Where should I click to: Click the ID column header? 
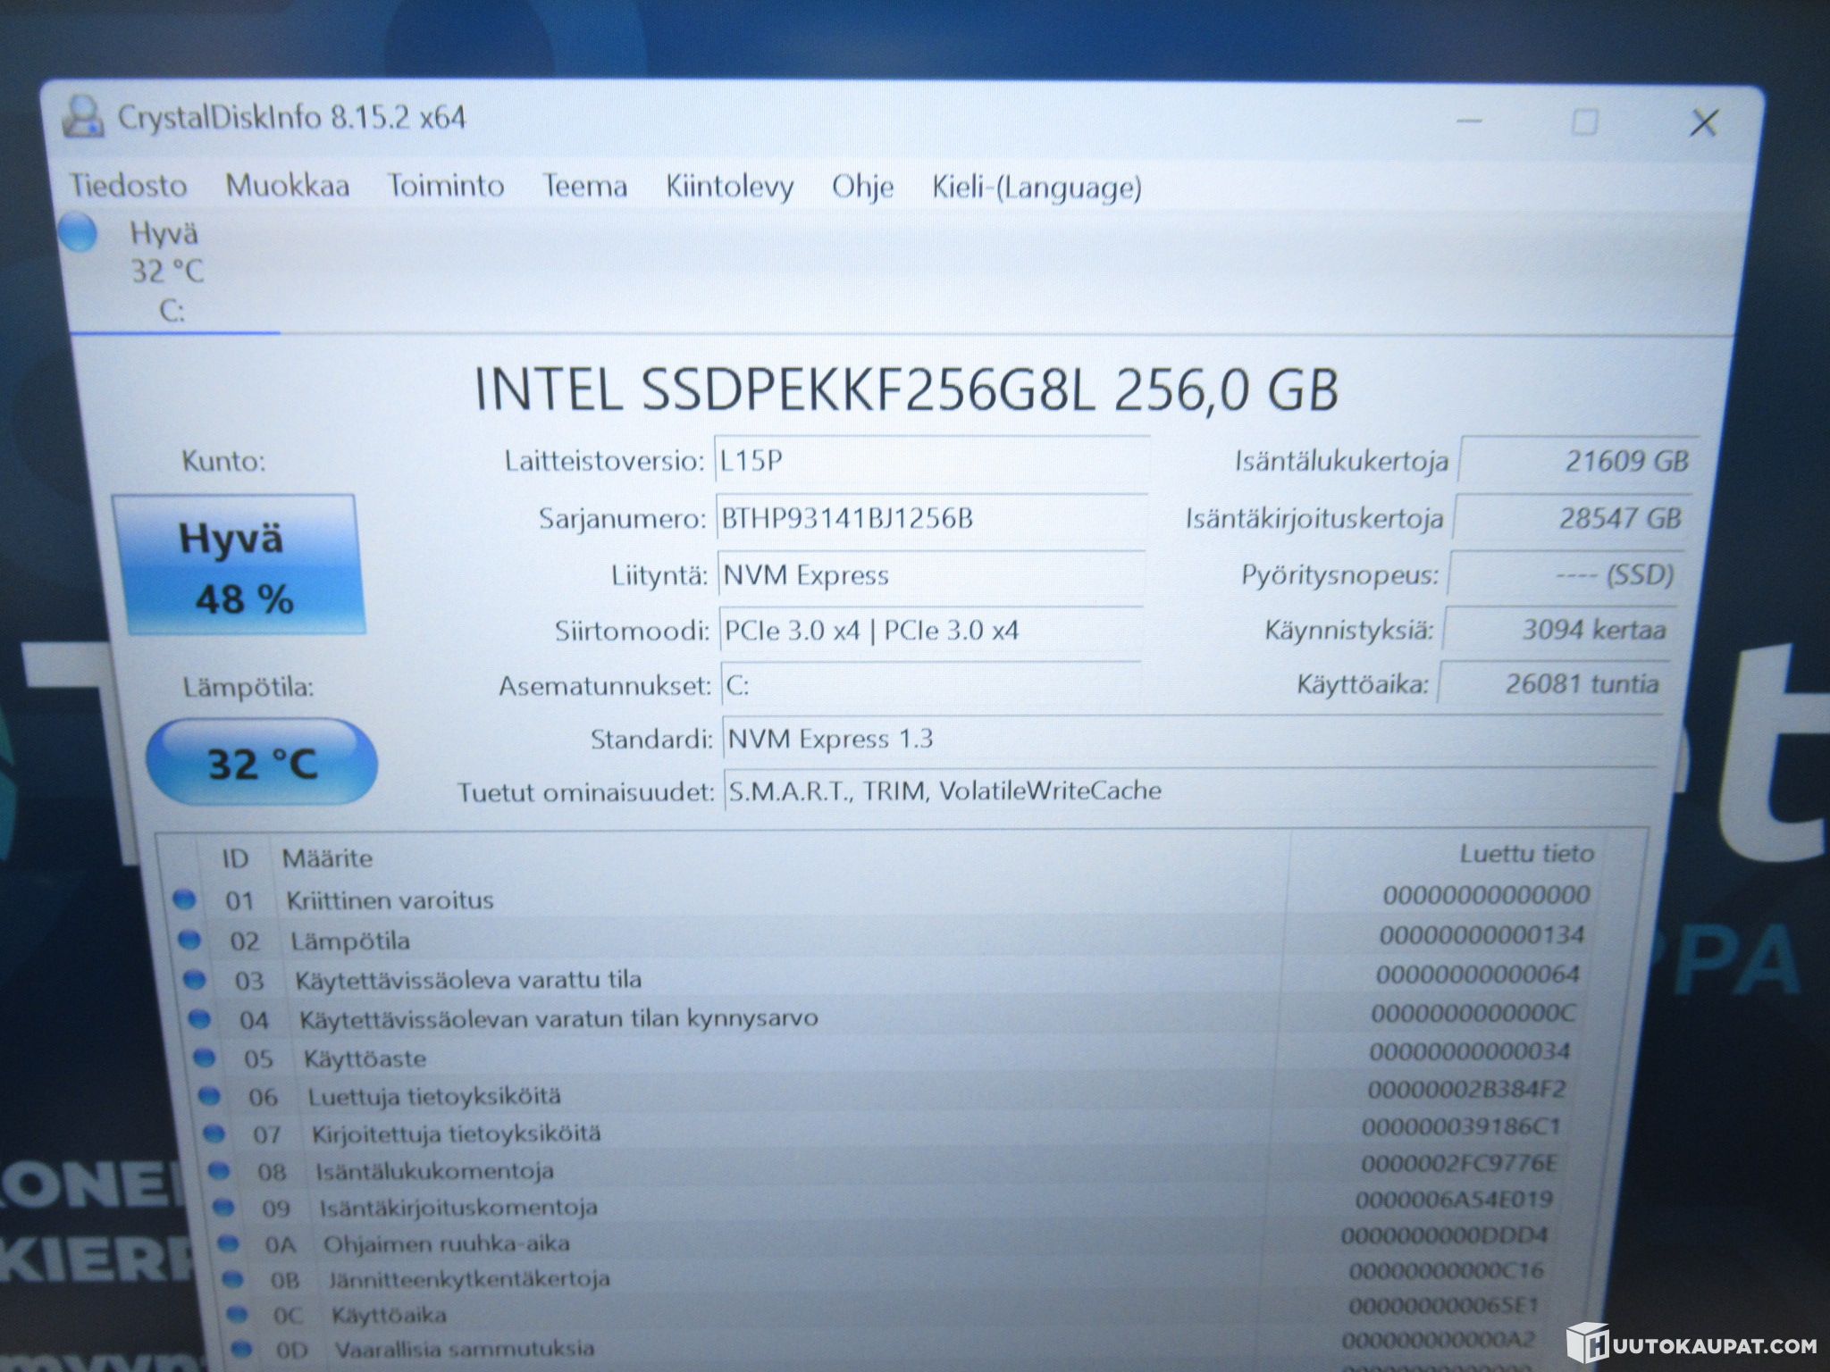tap(235, 858)
